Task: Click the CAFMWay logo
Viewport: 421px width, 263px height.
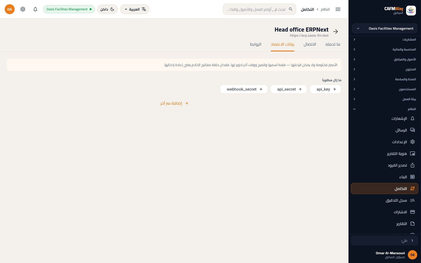Action: click(411, 11)
